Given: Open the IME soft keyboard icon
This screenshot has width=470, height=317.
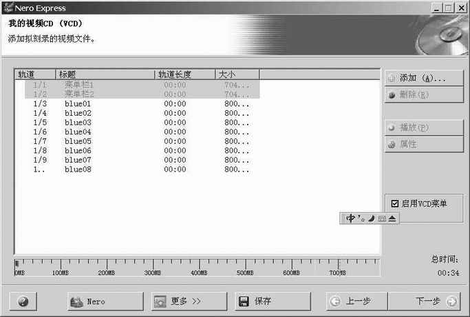Looking at the screenshot, I should tap(382, 218).
